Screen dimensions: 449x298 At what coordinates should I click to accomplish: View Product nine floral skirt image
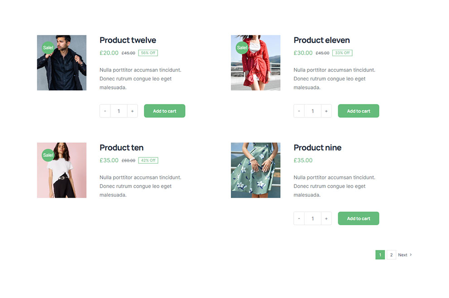pos(256,170)
